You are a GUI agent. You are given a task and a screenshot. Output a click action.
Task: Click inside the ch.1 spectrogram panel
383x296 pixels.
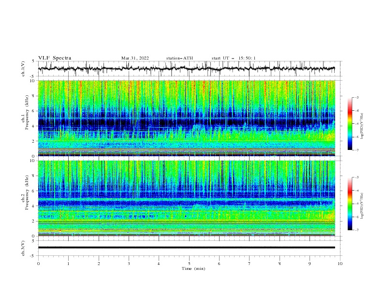186,118
